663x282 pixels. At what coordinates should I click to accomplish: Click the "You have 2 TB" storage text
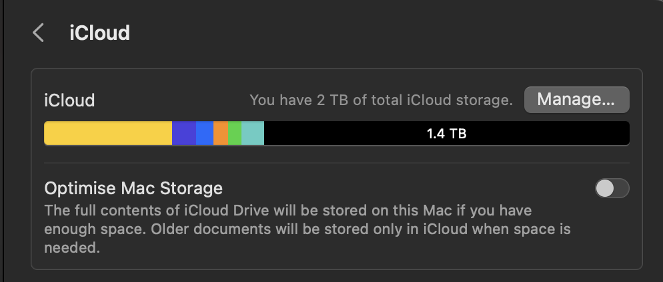[x=381, y=100]
